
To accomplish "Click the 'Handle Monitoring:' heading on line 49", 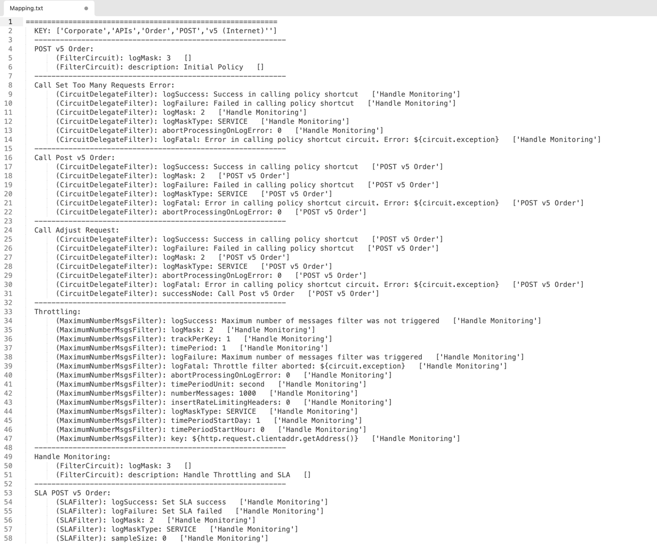I will pyautogui.click(x=72, y=457).
